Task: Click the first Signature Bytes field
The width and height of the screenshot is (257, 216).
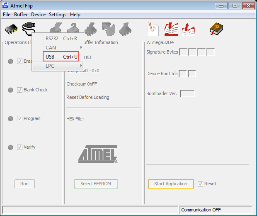Action: pos(183,52)
